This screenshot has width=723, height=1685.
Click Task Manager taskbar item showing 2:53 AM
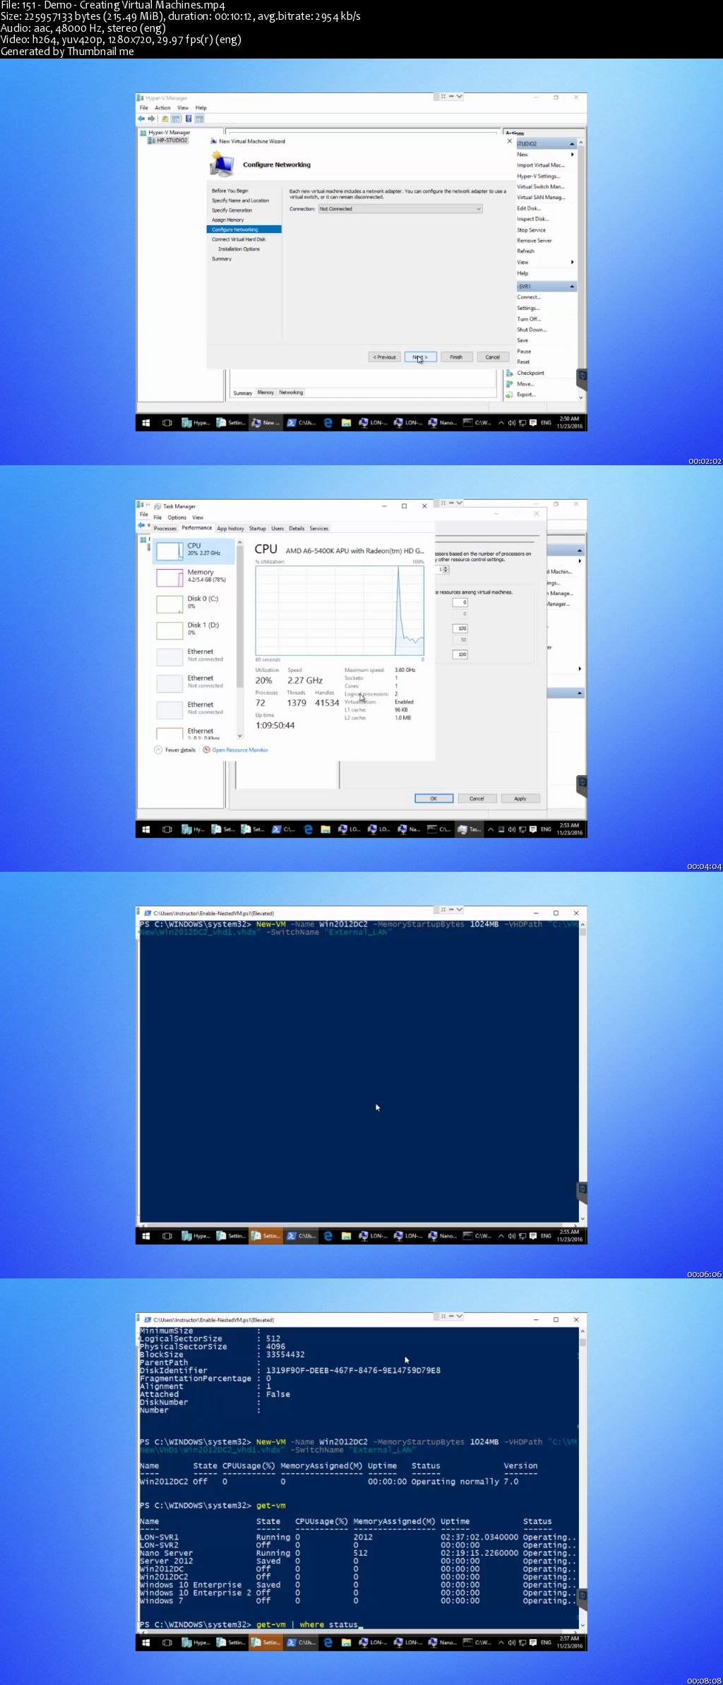tap(470, 829)
